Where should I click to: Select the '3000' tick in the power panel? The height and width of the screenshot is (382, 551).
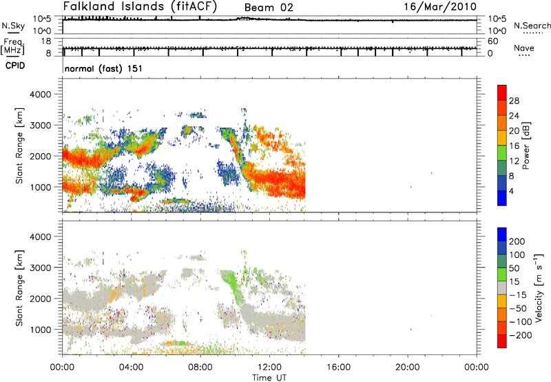(41, 125)
